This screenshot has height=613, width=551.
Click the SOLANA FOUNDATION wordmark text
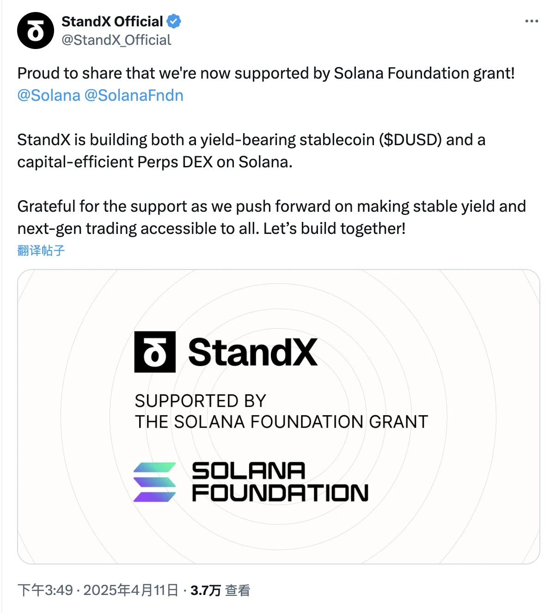point(280,482)
